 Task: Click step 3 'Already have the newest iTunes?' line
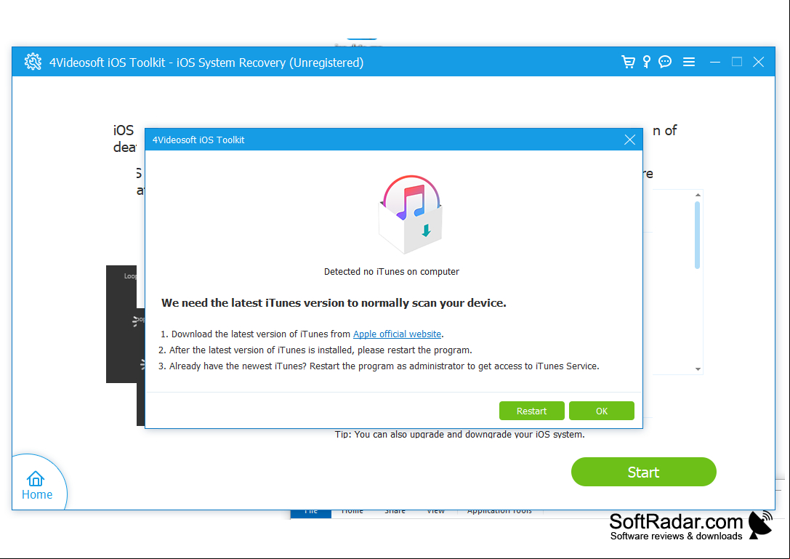tap(379, 366)
